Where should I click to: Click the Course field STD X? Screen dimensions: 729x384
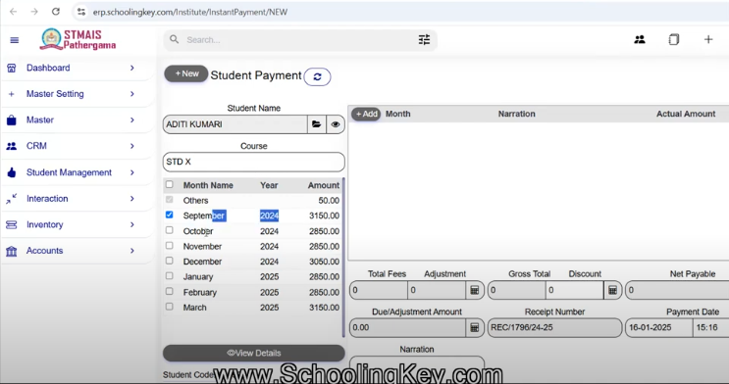pos(254,162)
